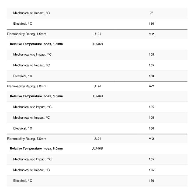Click the Flammability Rating, 1.5mm row label

point(27,34)
